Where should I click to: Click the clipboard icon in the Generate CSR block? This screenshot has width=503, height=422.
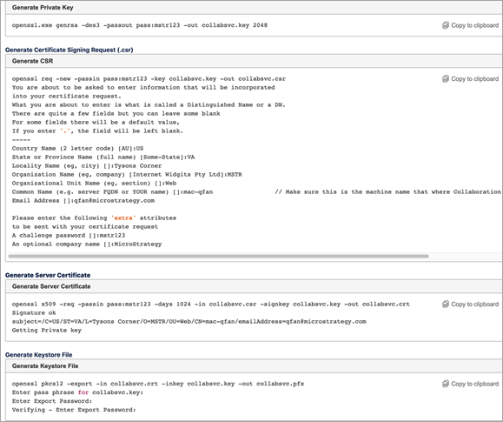tap(446, 78)
